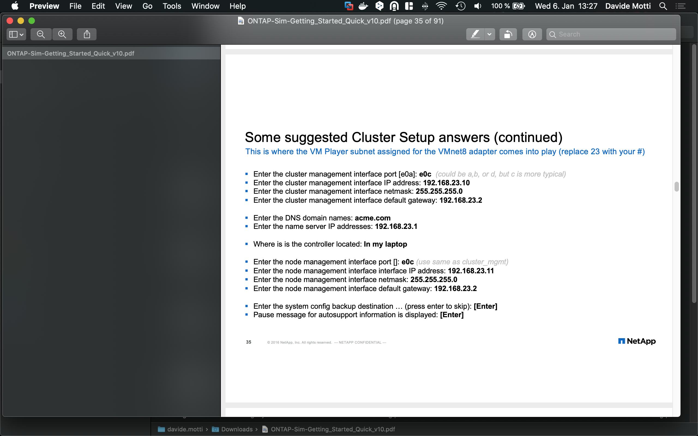Viewport: 698px width, 436px height.
Task: Toggle Bluetooth menu bar icon
Action: click(425, 6)
